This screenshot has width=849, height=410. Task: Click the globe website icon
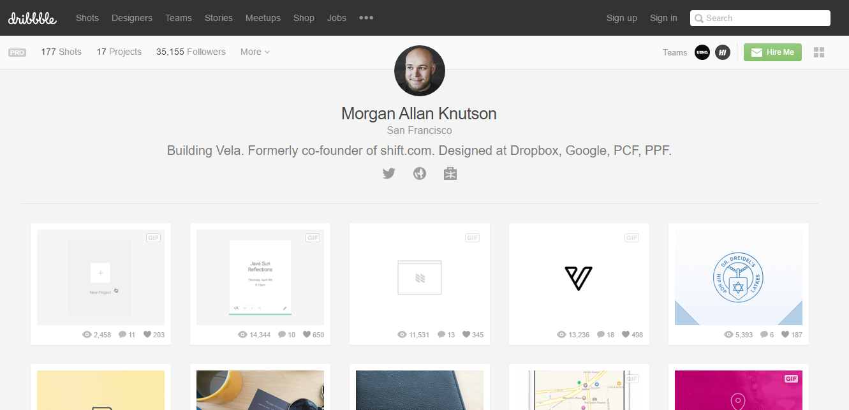coord(420,173)
